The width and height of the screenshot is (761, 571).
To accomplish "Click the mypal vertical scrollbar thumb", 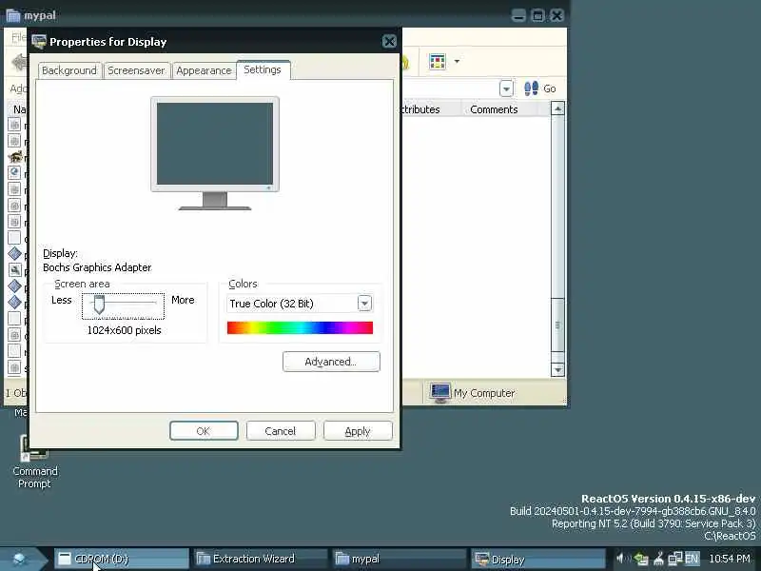I will click(557, 325).
